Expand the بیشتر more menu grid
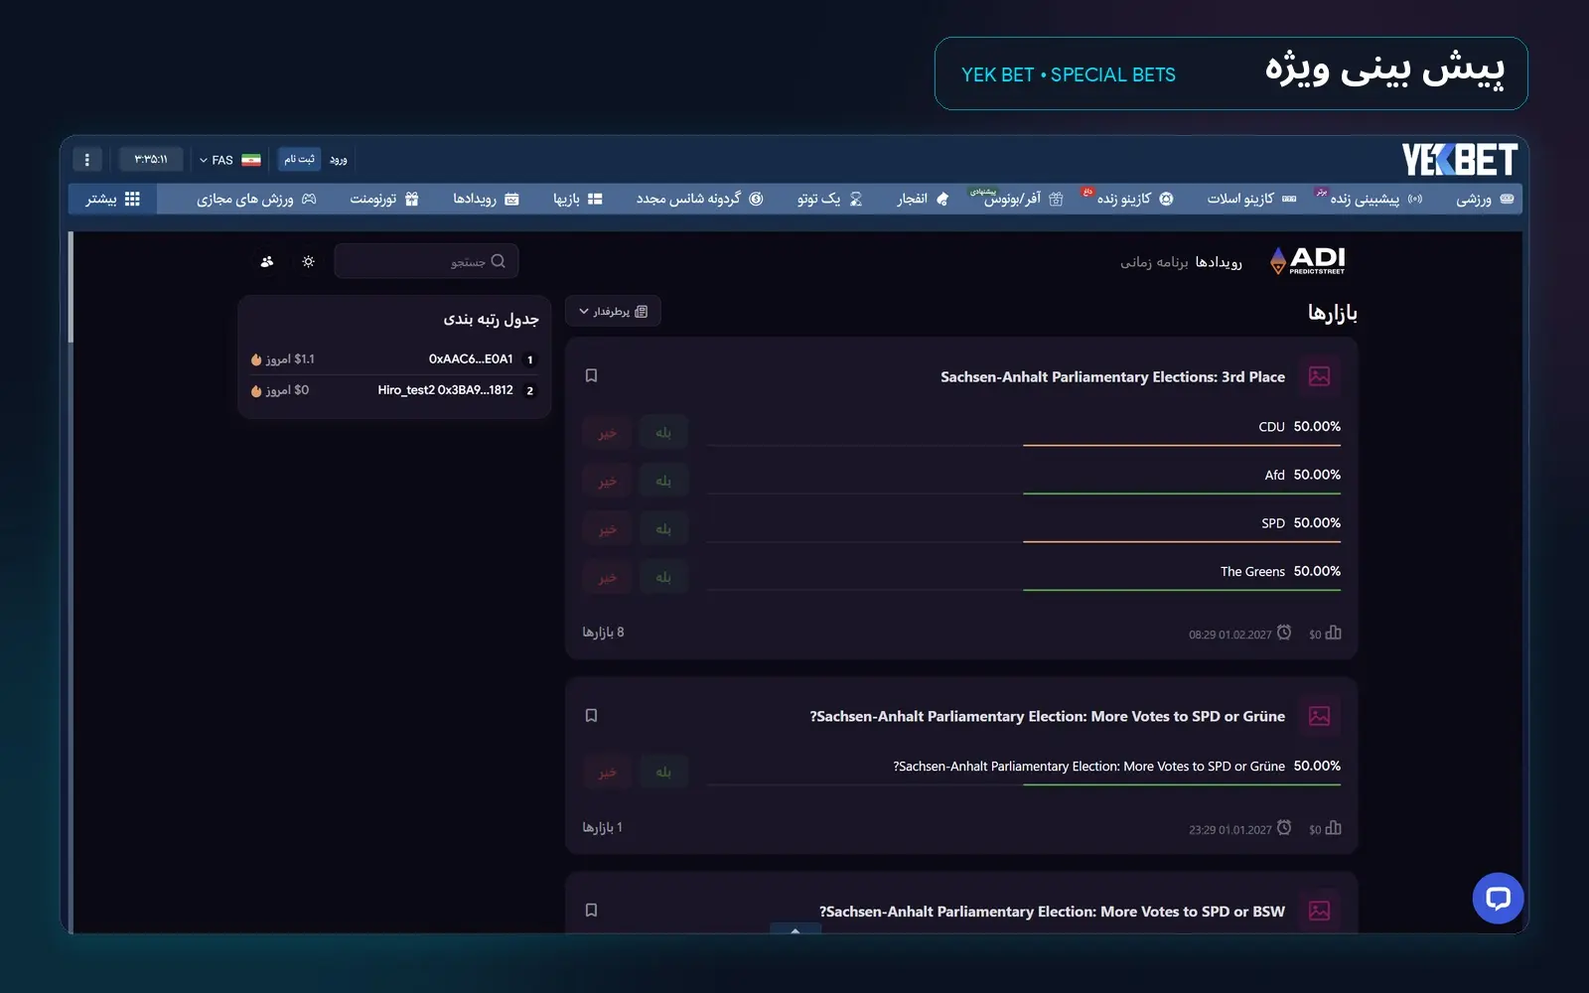This screenshot has height=993, width=1589. [x=112, y=199]
